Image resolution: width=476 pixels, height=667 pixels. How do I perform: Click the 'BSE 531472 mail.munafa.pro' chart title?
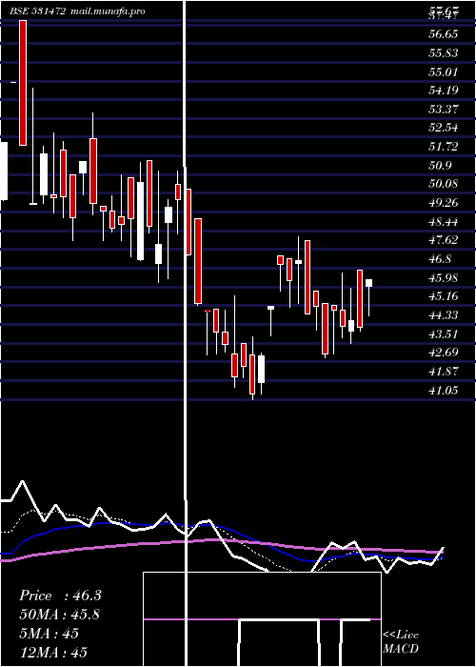click(x=77, y=11)
